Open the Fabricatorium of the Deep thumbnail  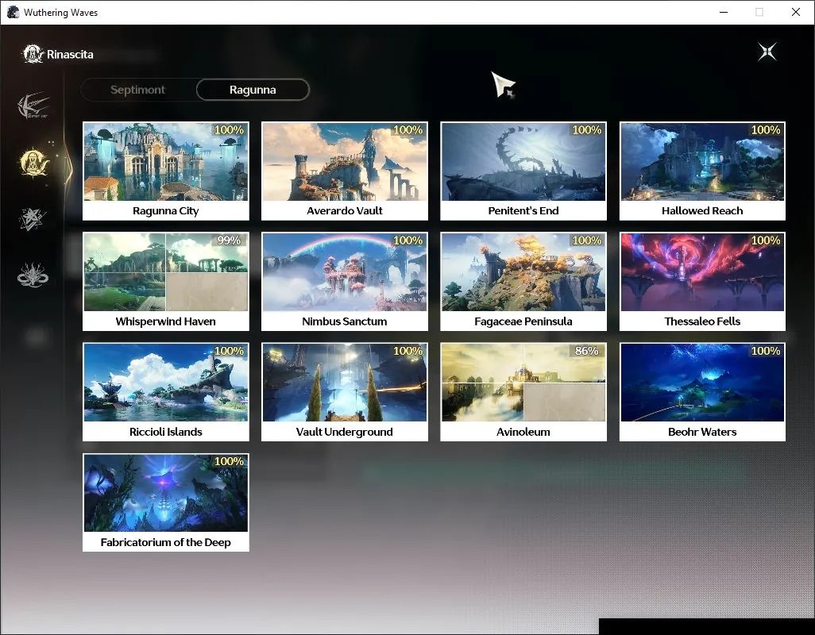pos(166,493)
